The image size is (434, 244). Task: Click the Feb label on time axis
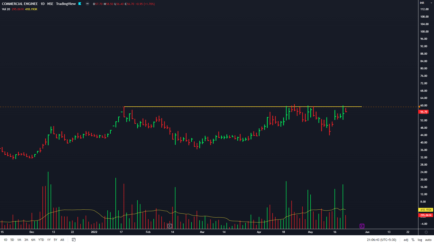(x=148, y=231)
